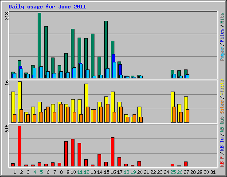Click day label 27 on the x-axis

point(186,172)
